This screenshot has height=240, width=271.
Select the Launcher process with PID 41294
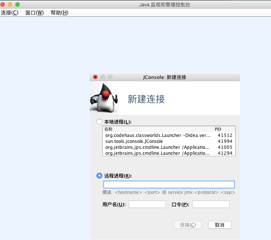[x=169, y=153]
